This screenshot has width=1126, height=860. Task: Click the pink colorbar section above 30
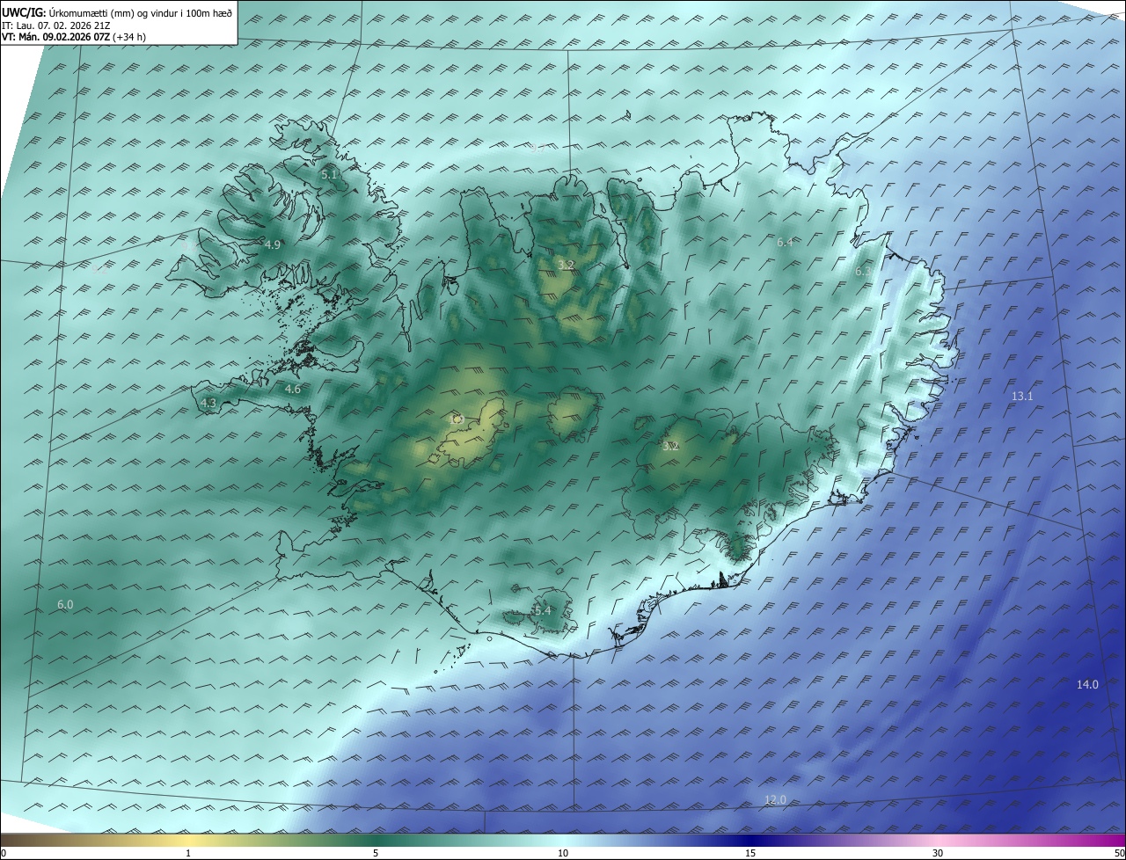pos(938,840)
